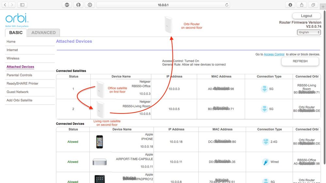Click the address bar showing 10.0.0.1
The image size is (326, 183).
pos(163,5)
